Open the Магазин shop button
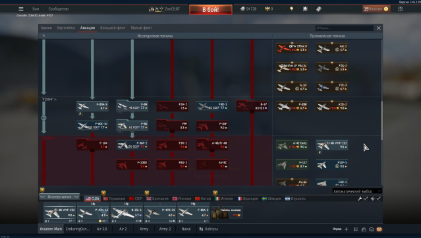Image resolution: width=421 pixels, height=238 pixels. pyautogui.click(x=376, y=9)
